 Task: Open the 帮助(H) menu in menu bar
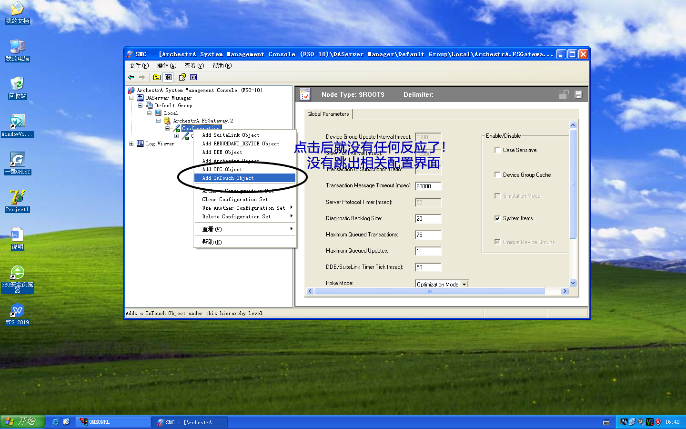(x=222, y=66)
